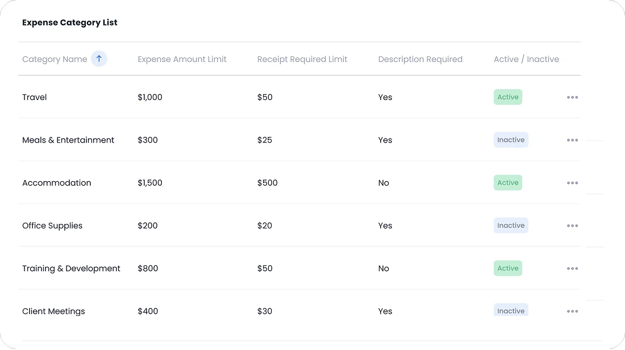Screen dimensions: 625x350
Task: Select the Description Required column header
Action: (420, 59)
